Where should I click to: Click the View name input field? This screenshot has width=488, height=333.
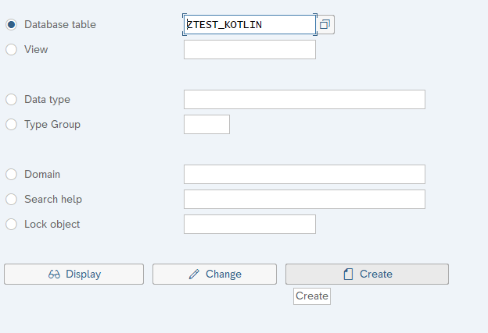pos(249,49)
